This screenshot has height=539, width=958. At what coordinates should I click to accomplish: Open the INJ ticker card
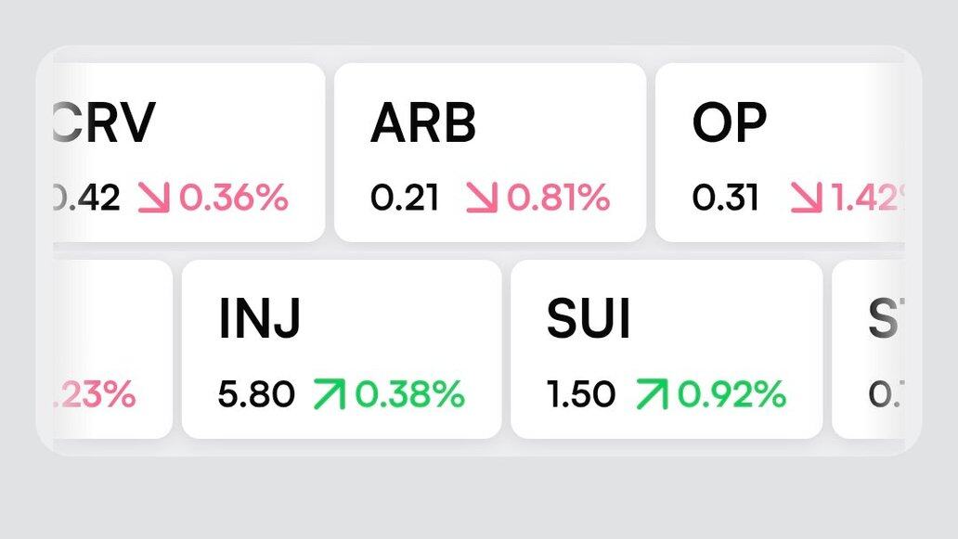(x=341, y=349)
